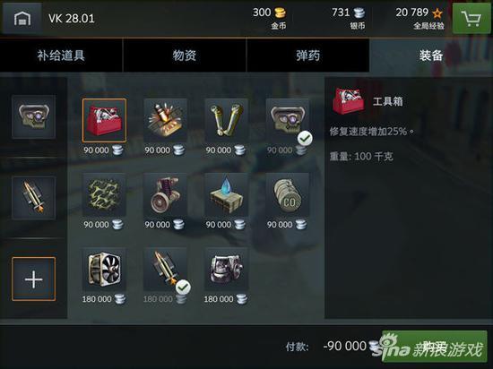
Task: Choose the CO2 tank equipment
Action: pos(288,194)
